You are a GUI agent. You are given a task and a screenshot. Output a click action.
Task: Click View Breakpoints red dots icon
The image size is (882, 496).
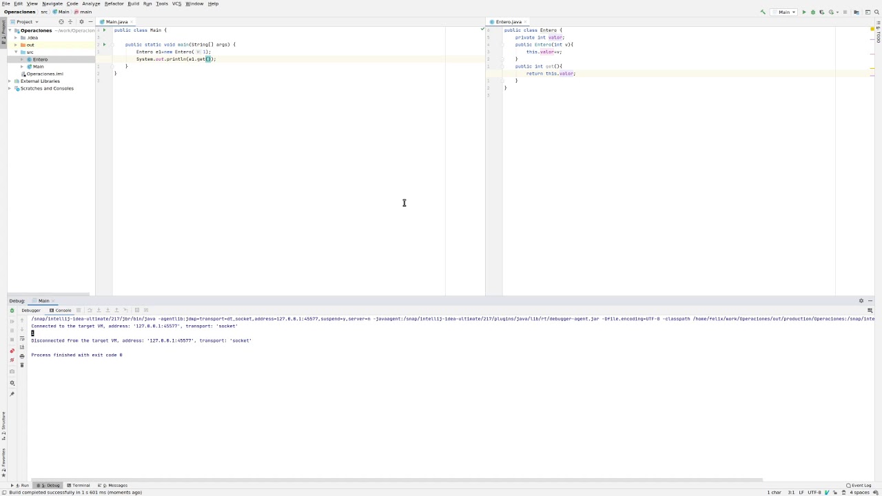coord(12,351)
